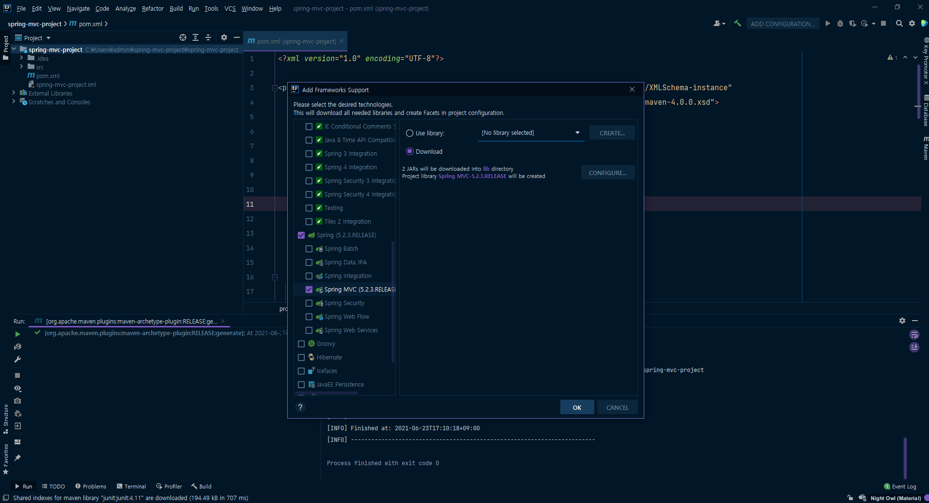
Task: Click the camera dump-threads icon
Action: pos(17,401)
